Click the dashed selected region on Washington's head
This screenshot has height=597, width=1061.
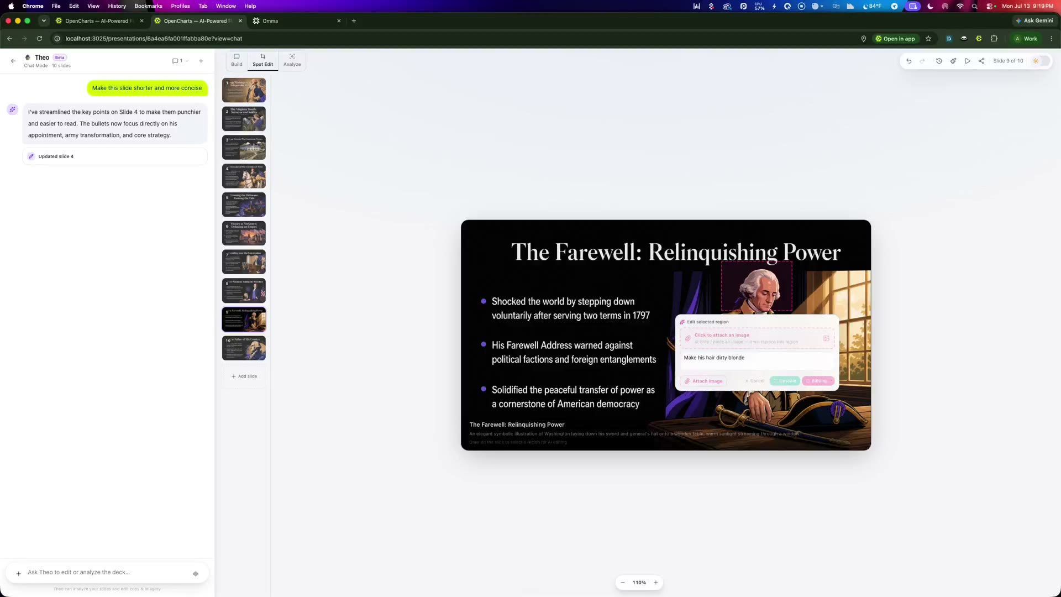click(x=757, y=286)
